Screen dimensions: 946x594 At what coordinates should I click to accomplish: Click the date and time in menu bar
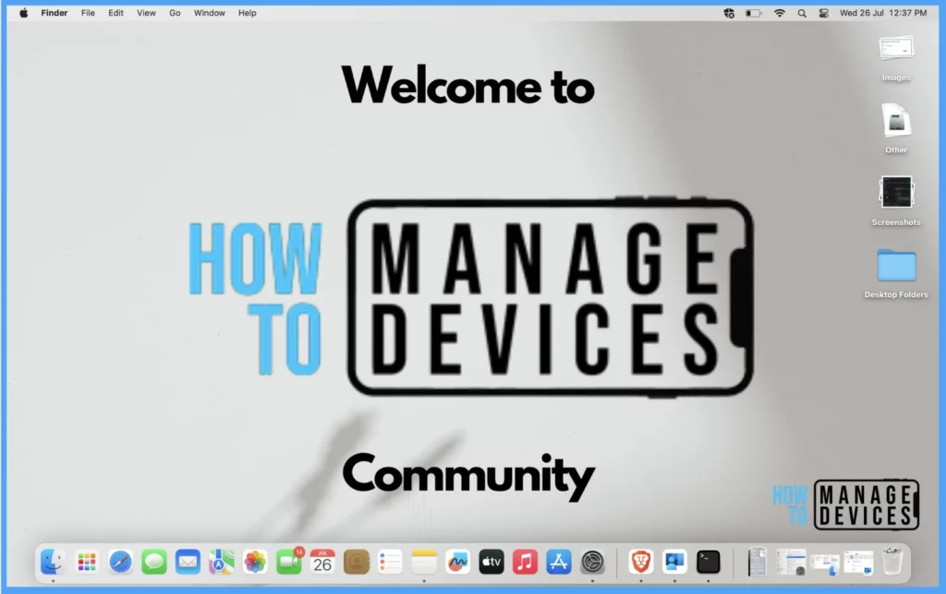[x=883, y=13]
